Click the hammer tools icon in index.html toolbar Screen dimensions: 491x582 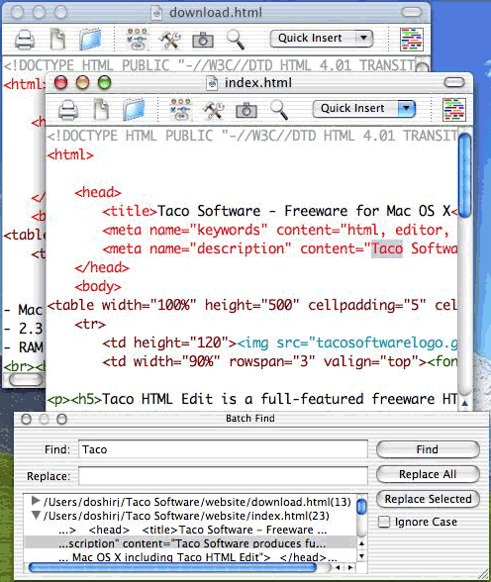tap(214, 110)
